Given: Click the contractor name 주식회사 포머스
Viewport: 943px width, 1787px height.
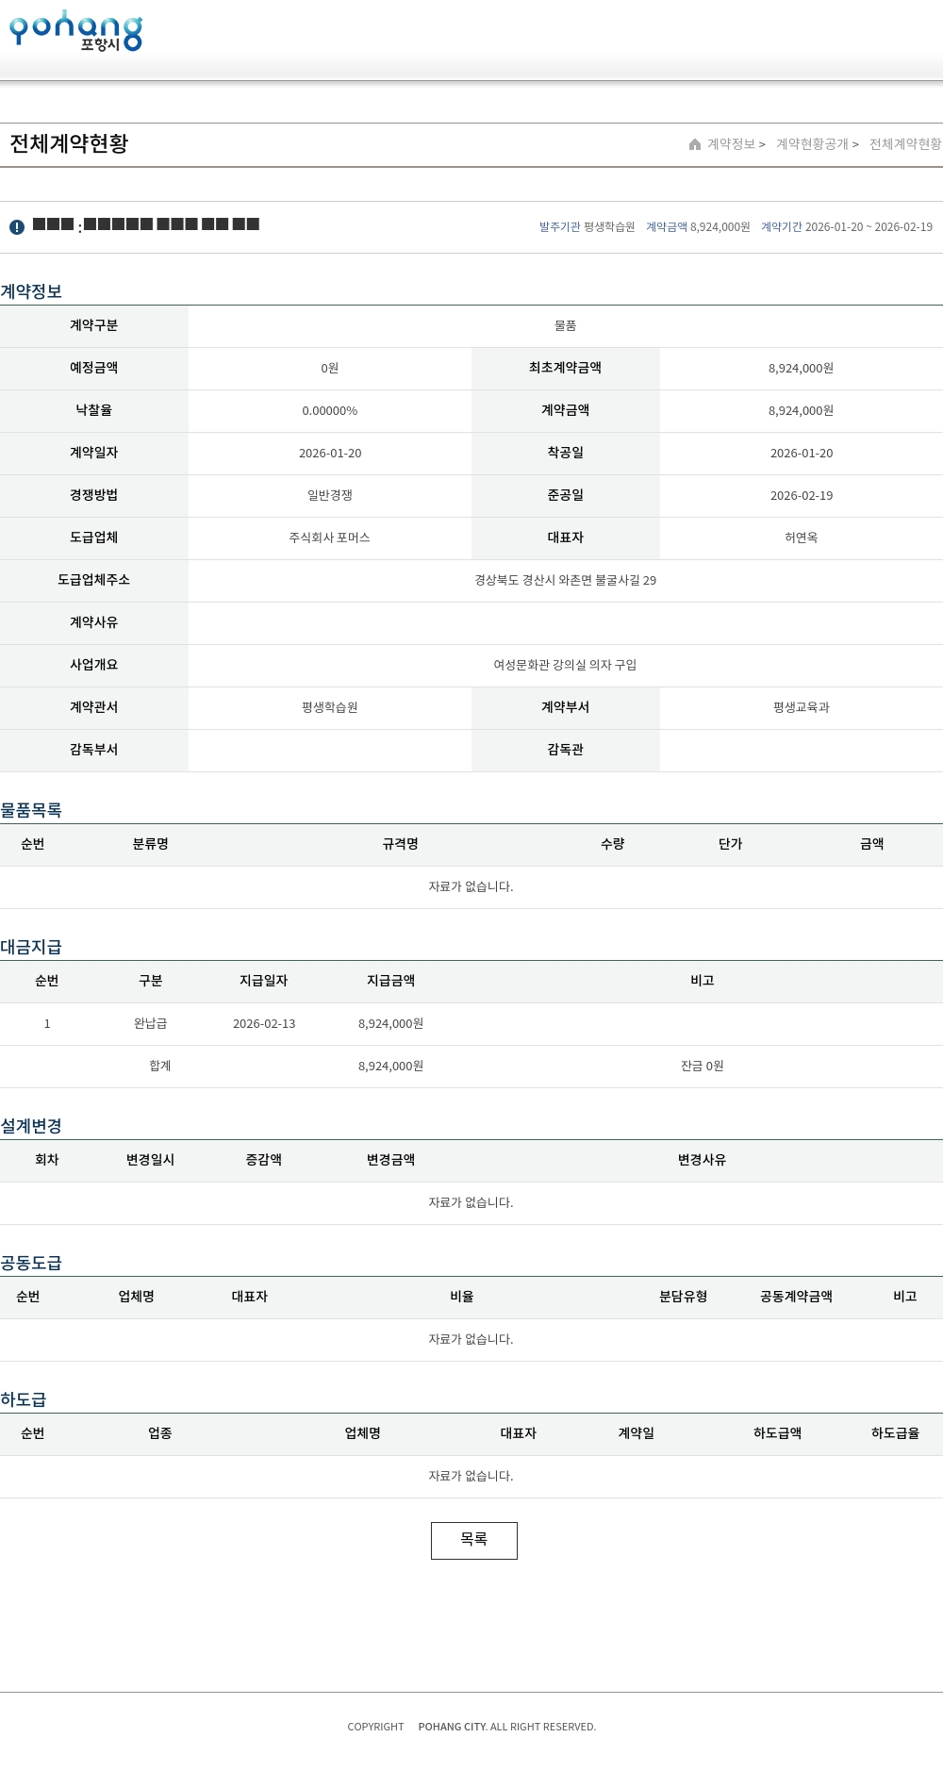Looking at the screenshot, I should click(329, 538).
